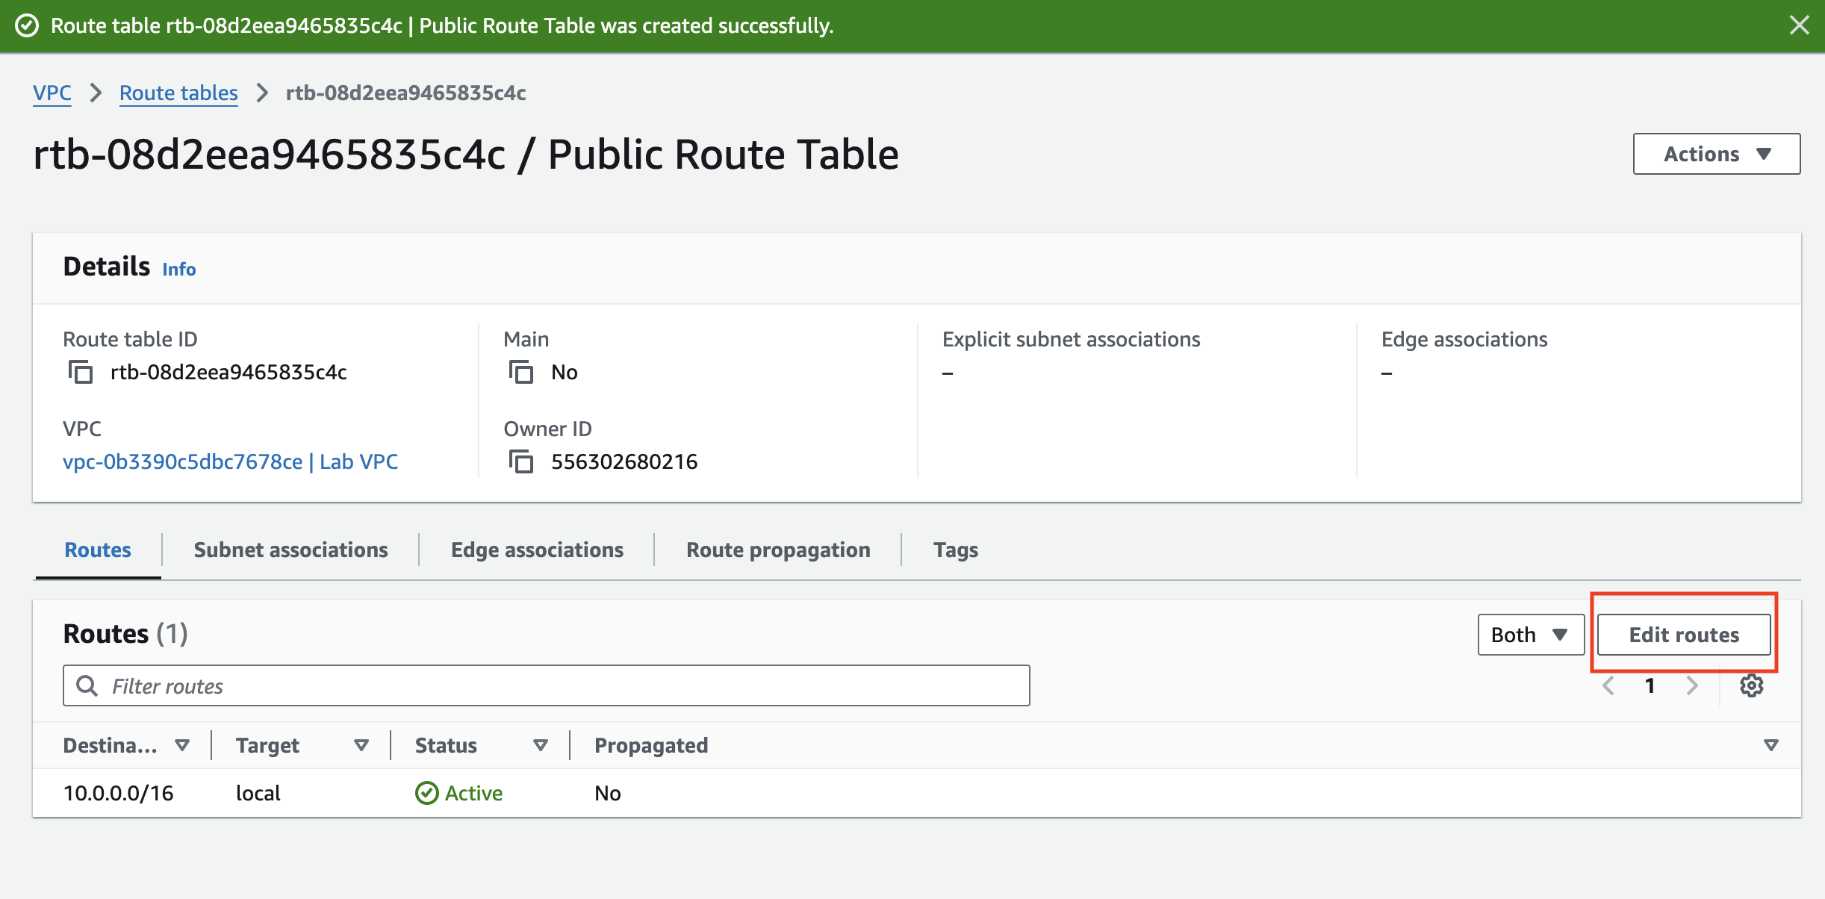This screenshot has height=899, width=1825.
Task: Open the Tags tab
Action: [x=955, y=550]
